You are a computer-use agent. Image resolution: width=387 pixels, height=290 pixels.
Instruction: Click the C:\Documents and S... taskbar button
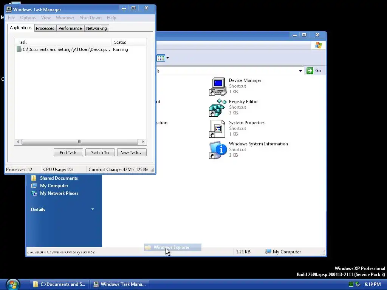[x=59, y=284]
